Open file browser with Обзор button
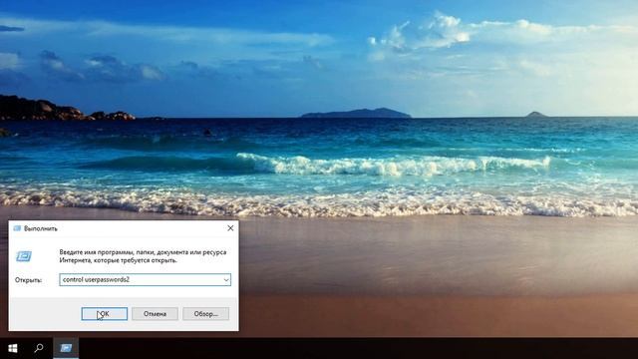 [x=205, y=314]
